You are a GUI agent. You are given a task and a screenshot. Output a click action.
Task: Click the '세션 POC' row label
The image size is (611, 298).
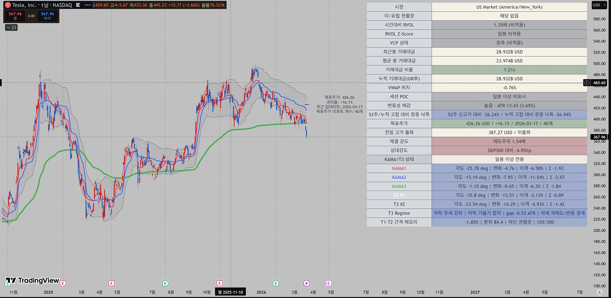point(399,96)
